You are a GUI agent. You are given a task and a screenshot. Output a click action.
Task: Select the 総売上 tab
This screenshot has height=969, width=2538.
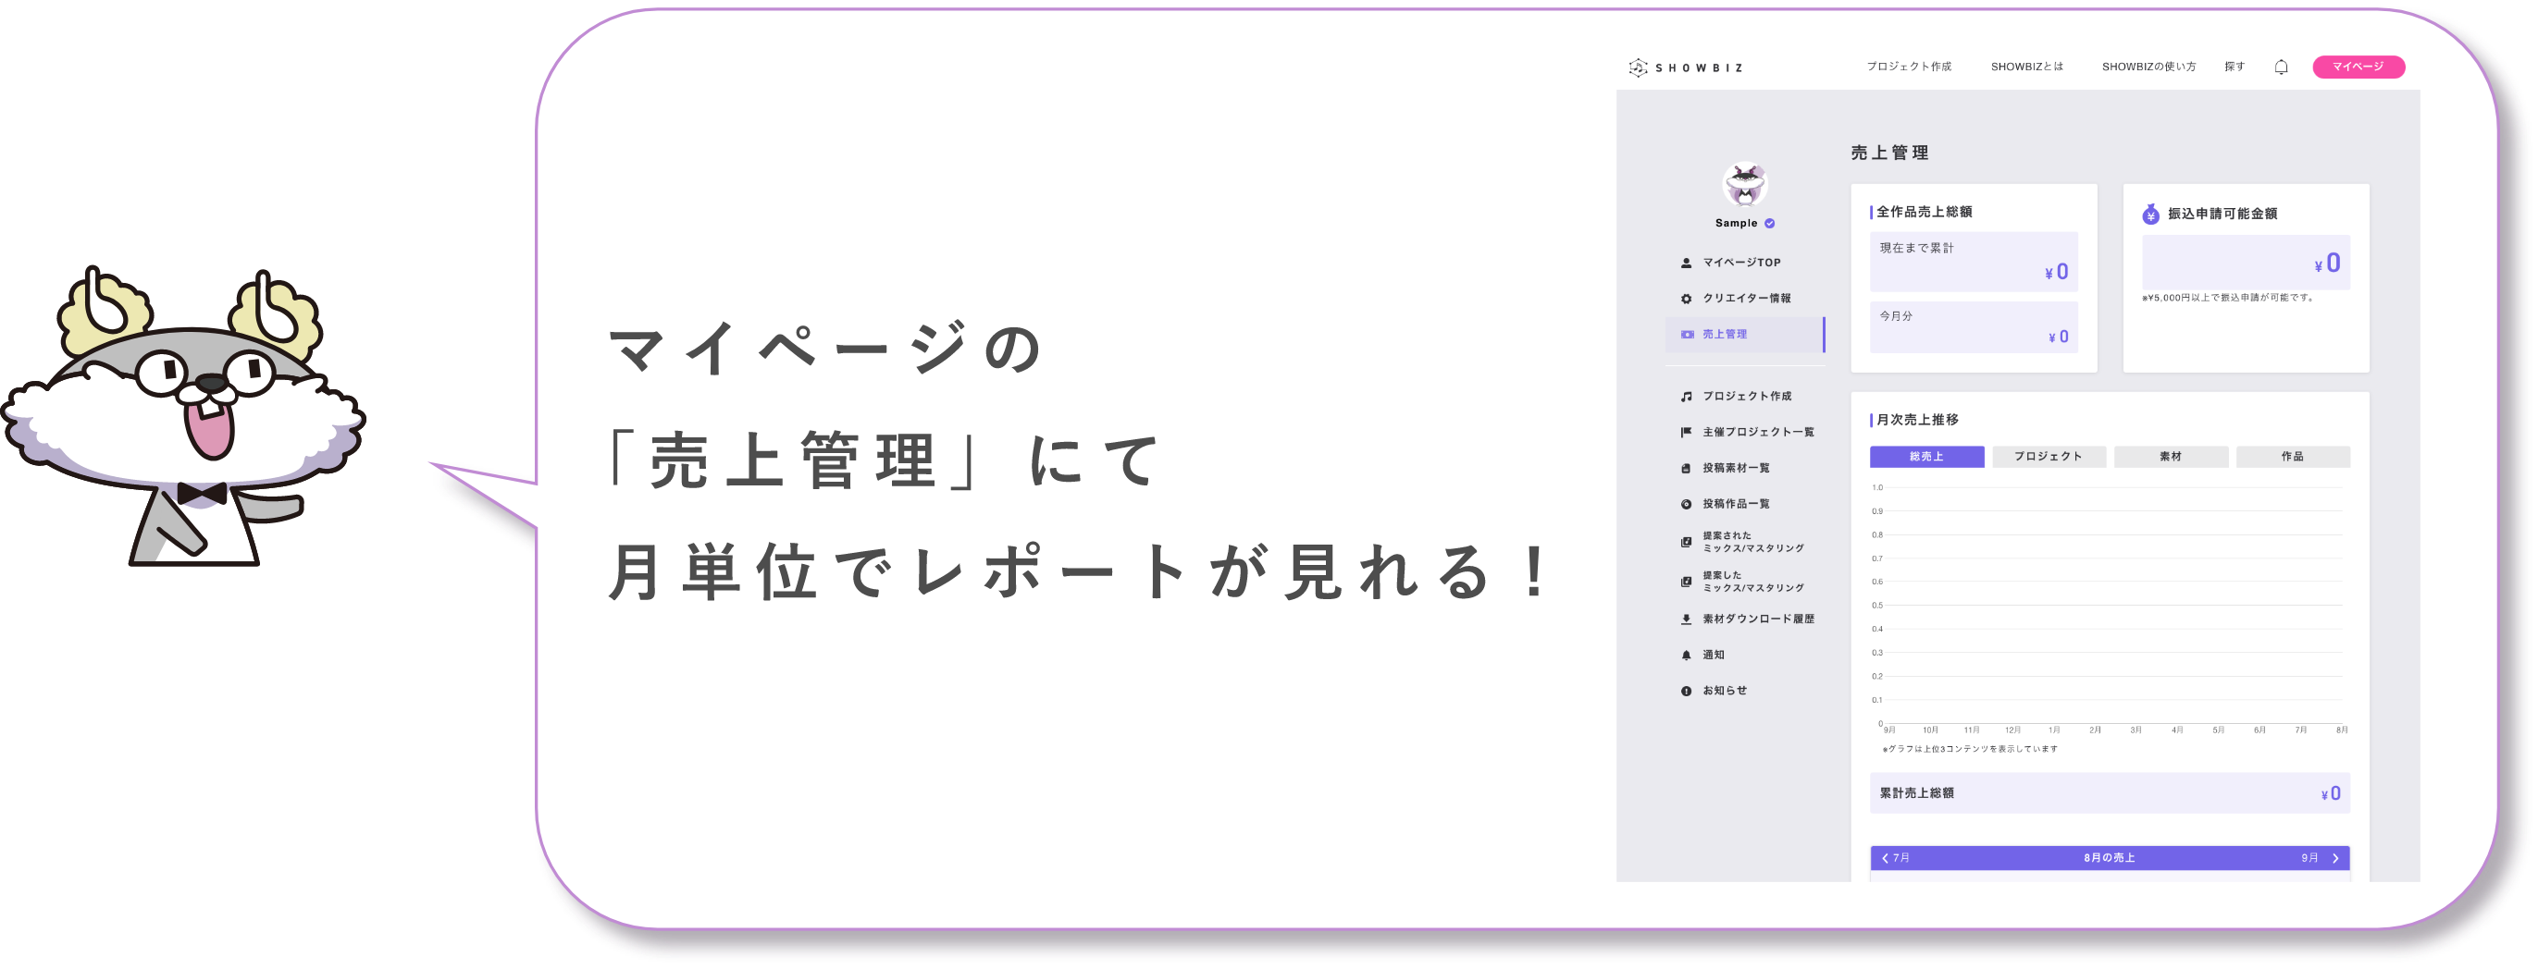pos(1926,456)
